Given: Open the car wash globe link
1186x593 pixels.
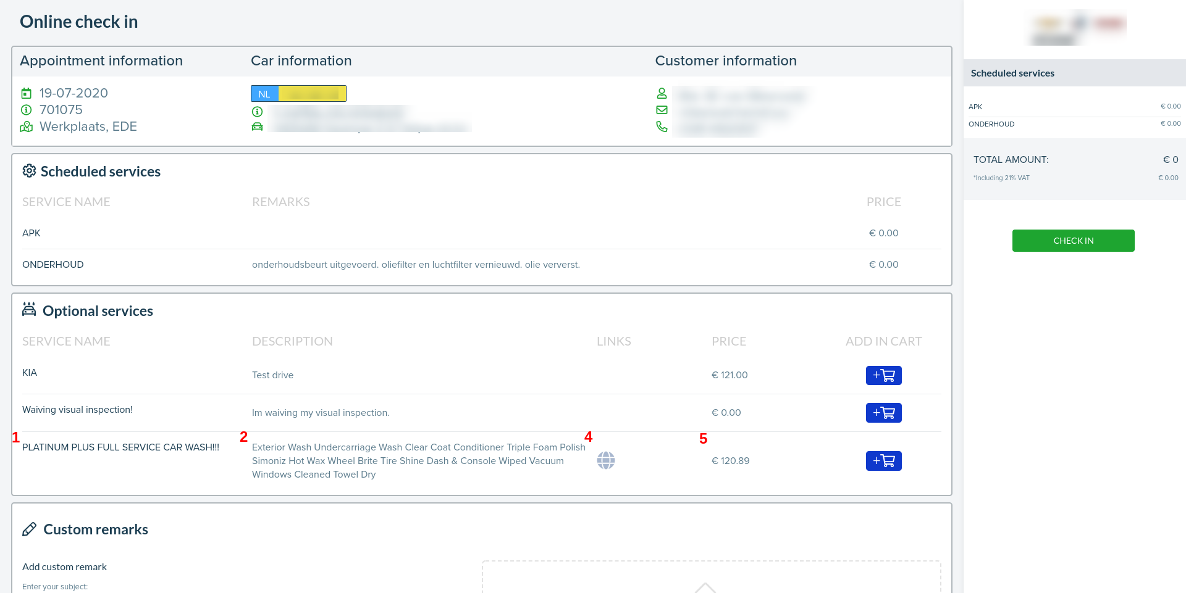Looking at the screenshot, I should [x=605, y=460].
